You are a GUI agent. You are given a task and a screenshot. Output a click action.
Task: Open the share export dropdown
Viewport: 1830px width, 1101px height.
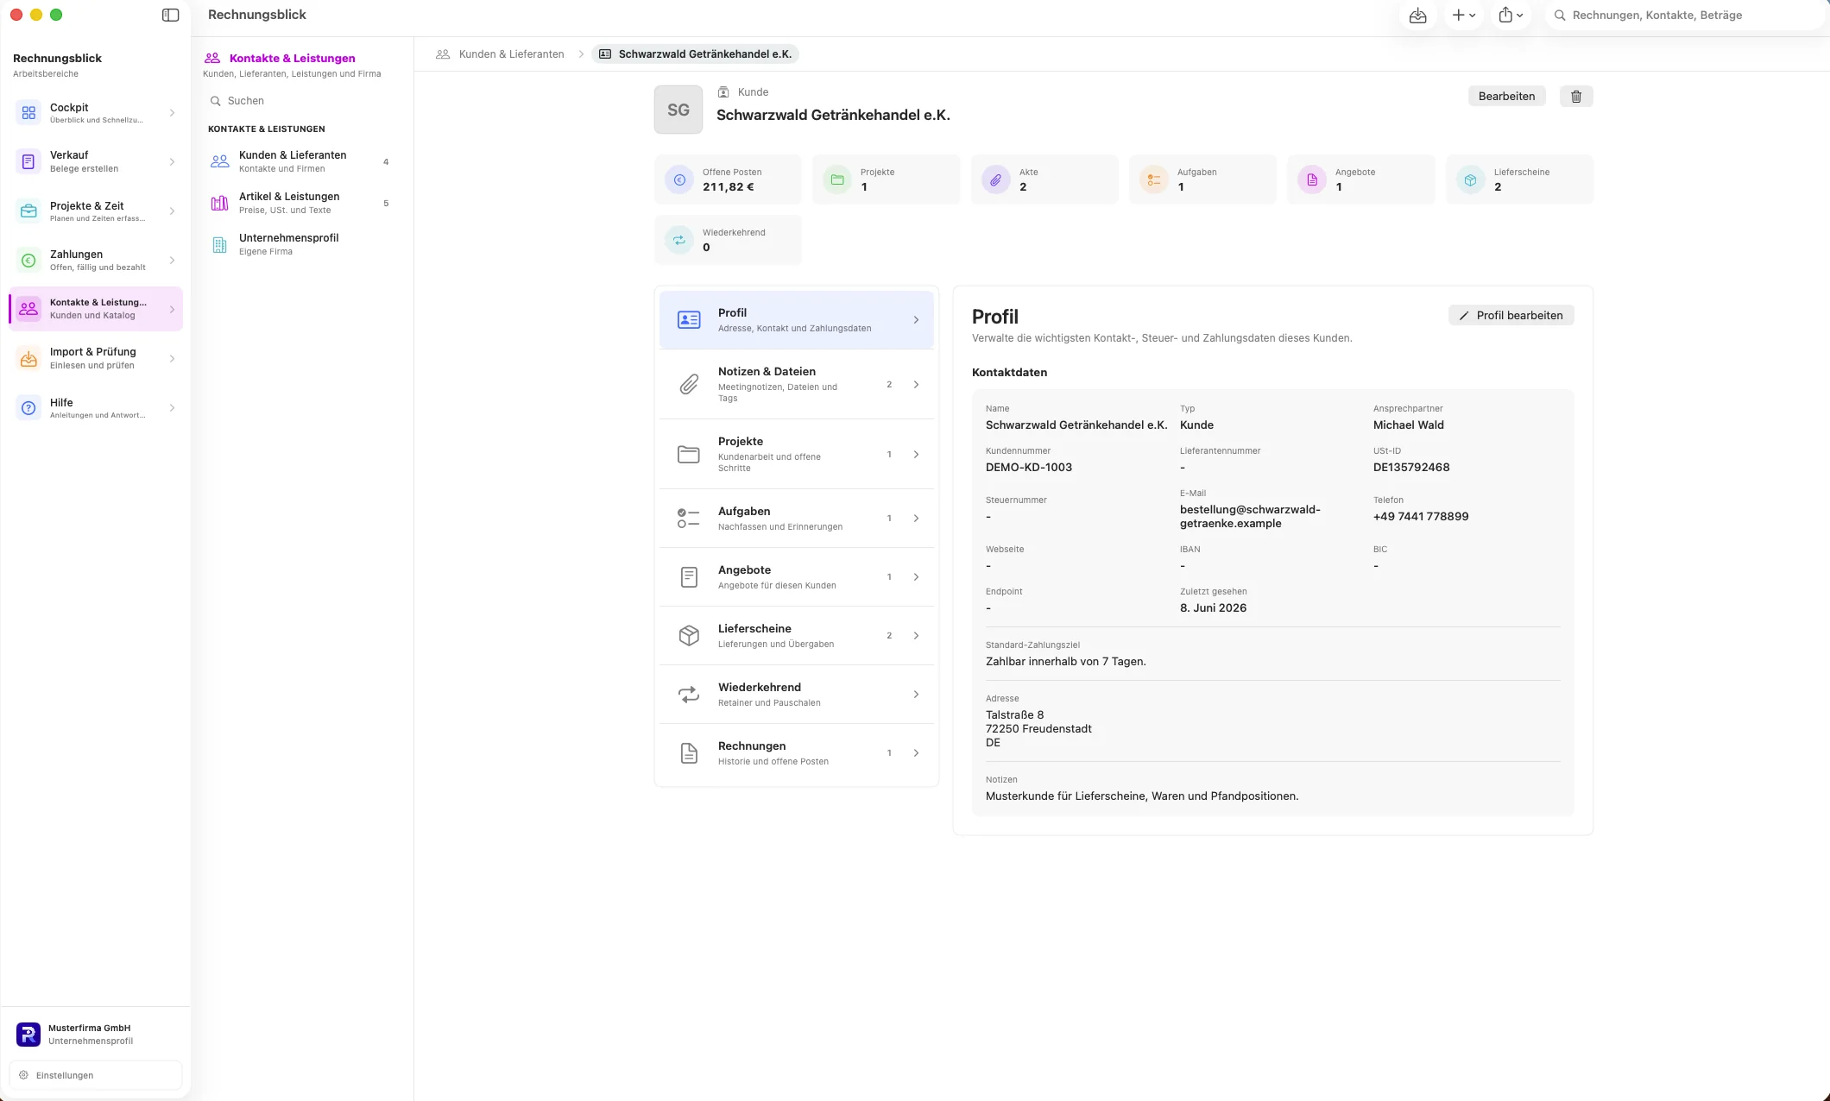coord(1511,15)
